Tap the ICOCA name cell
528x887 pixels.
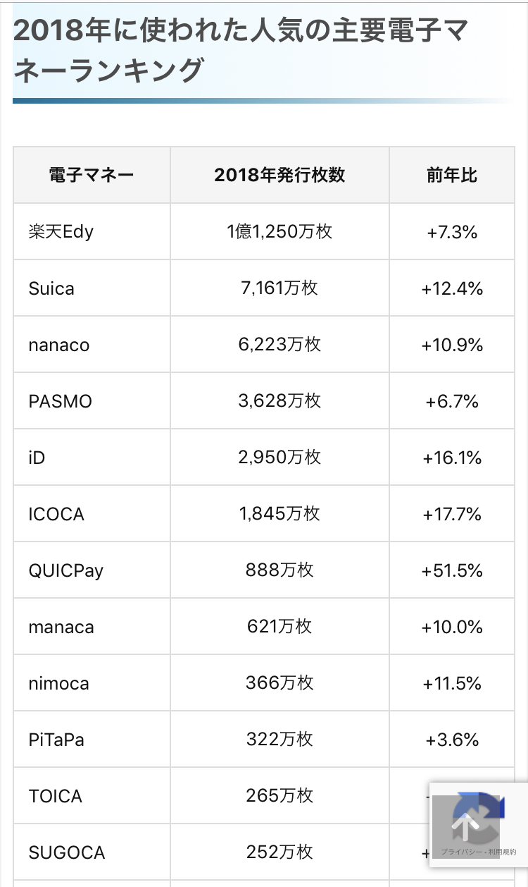point(92,513)
